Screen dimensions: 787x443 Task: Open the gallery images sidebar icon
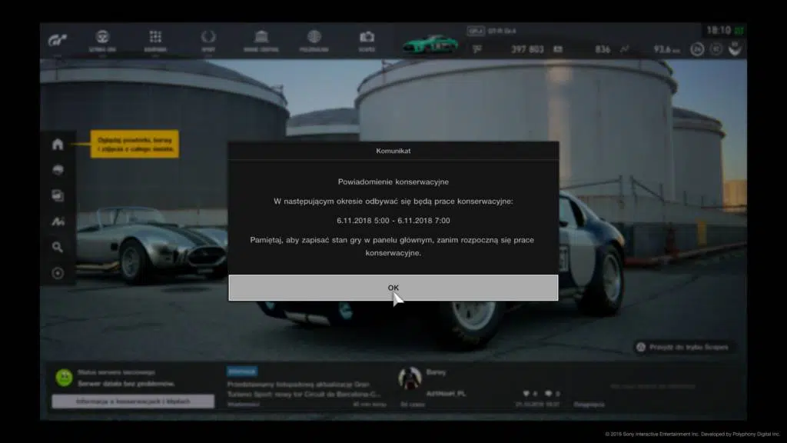click(58, 195)
